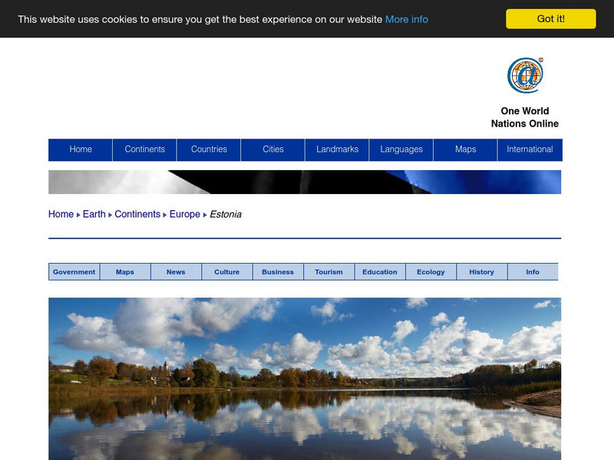Image resolution: width=614 pixels, height=460 pixels.
Task: Select the News tab for Estonia
Action: click(176, 271)
